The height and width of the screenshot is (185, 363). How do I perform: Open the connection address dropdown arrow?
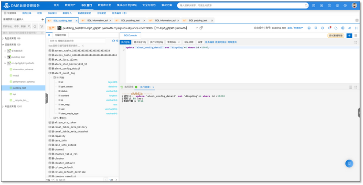click(197, 28)
